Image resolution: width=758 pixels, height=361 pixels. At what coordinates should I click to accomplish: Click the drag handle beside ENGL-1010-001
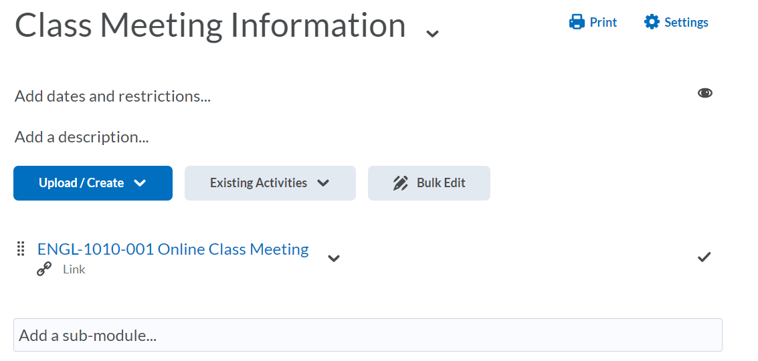pyautogui.click(x=20, y=249)
